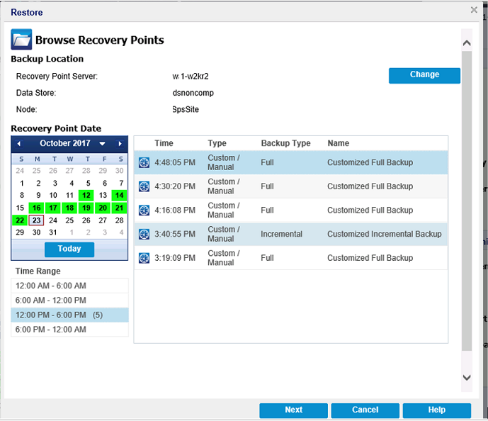Select October 12 on the calendar
The image size is (488, 421).
[x=86, y=196]
